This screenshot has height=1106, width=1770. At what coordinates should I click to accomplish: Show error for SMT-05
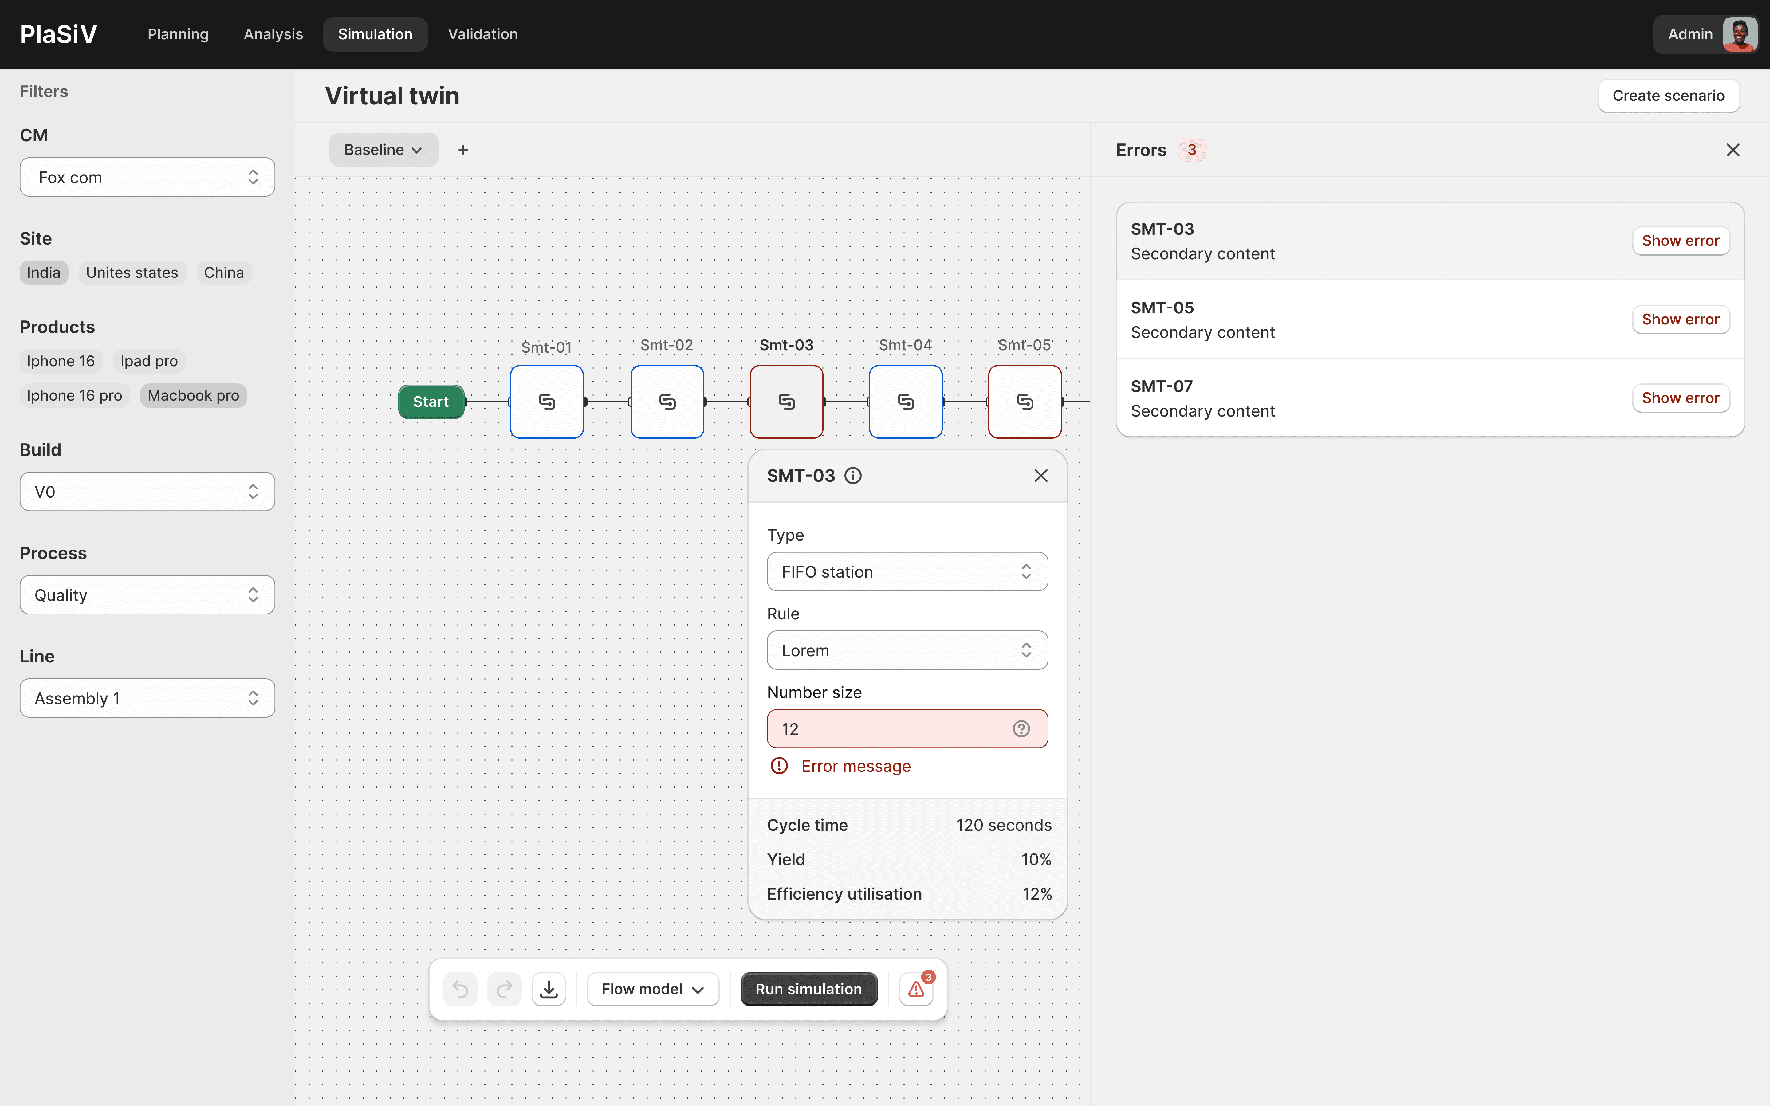[x=1680, y=319]
